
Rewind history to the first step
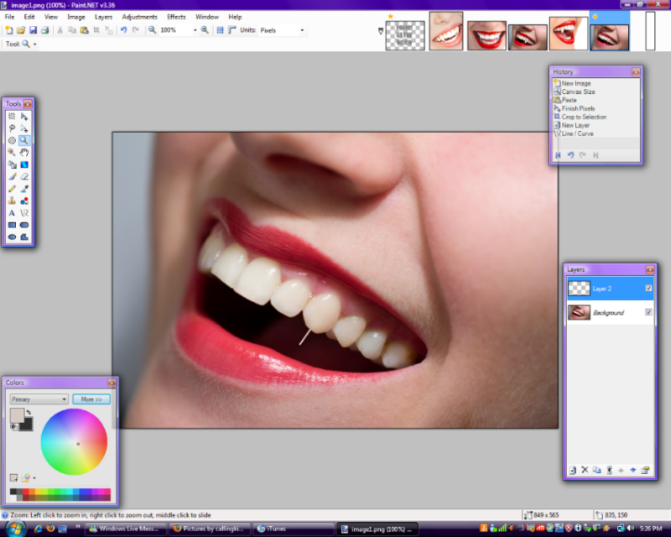558,155
